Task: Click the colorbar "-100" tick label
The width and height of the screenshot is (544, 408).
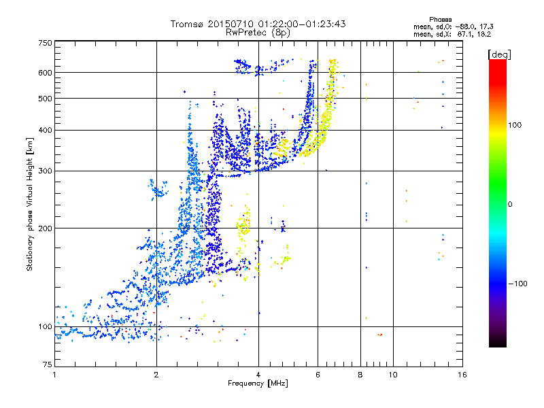Action: tap(517, 284)
